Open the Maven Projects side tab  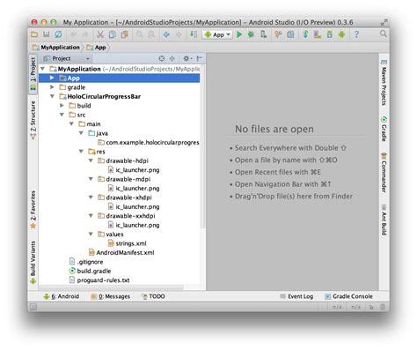tap(384, 82)
